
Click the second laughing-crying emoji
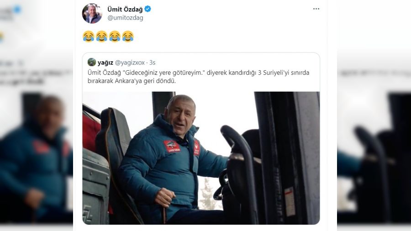point(101,37)
